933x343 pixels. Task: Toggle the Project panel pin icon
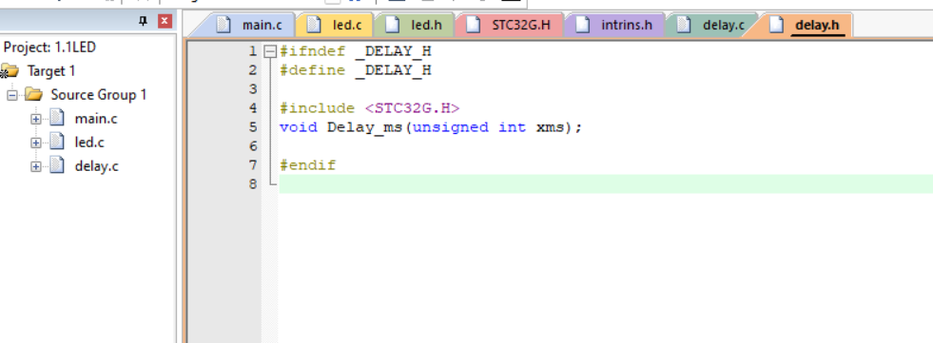point(143,22)
